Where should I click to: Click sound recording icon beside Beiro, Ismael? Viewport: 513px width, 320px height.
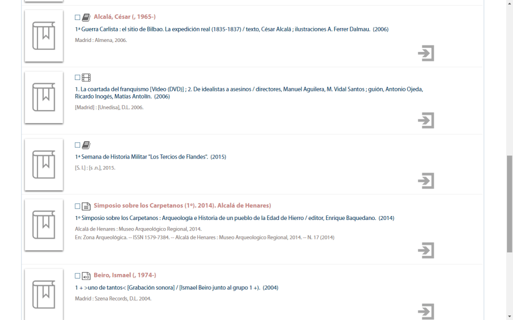coord(86,275)
